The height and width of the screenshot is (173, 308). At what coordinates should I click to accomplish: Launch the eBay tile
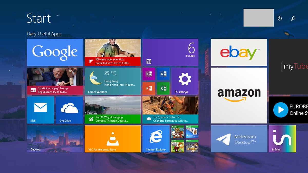pos(239,52)
